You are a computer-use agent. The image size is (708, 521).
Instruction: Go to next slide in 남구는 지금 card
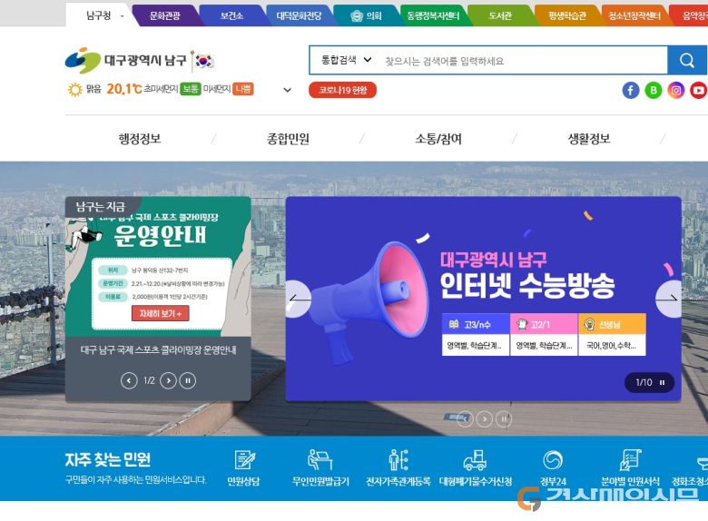169,380
